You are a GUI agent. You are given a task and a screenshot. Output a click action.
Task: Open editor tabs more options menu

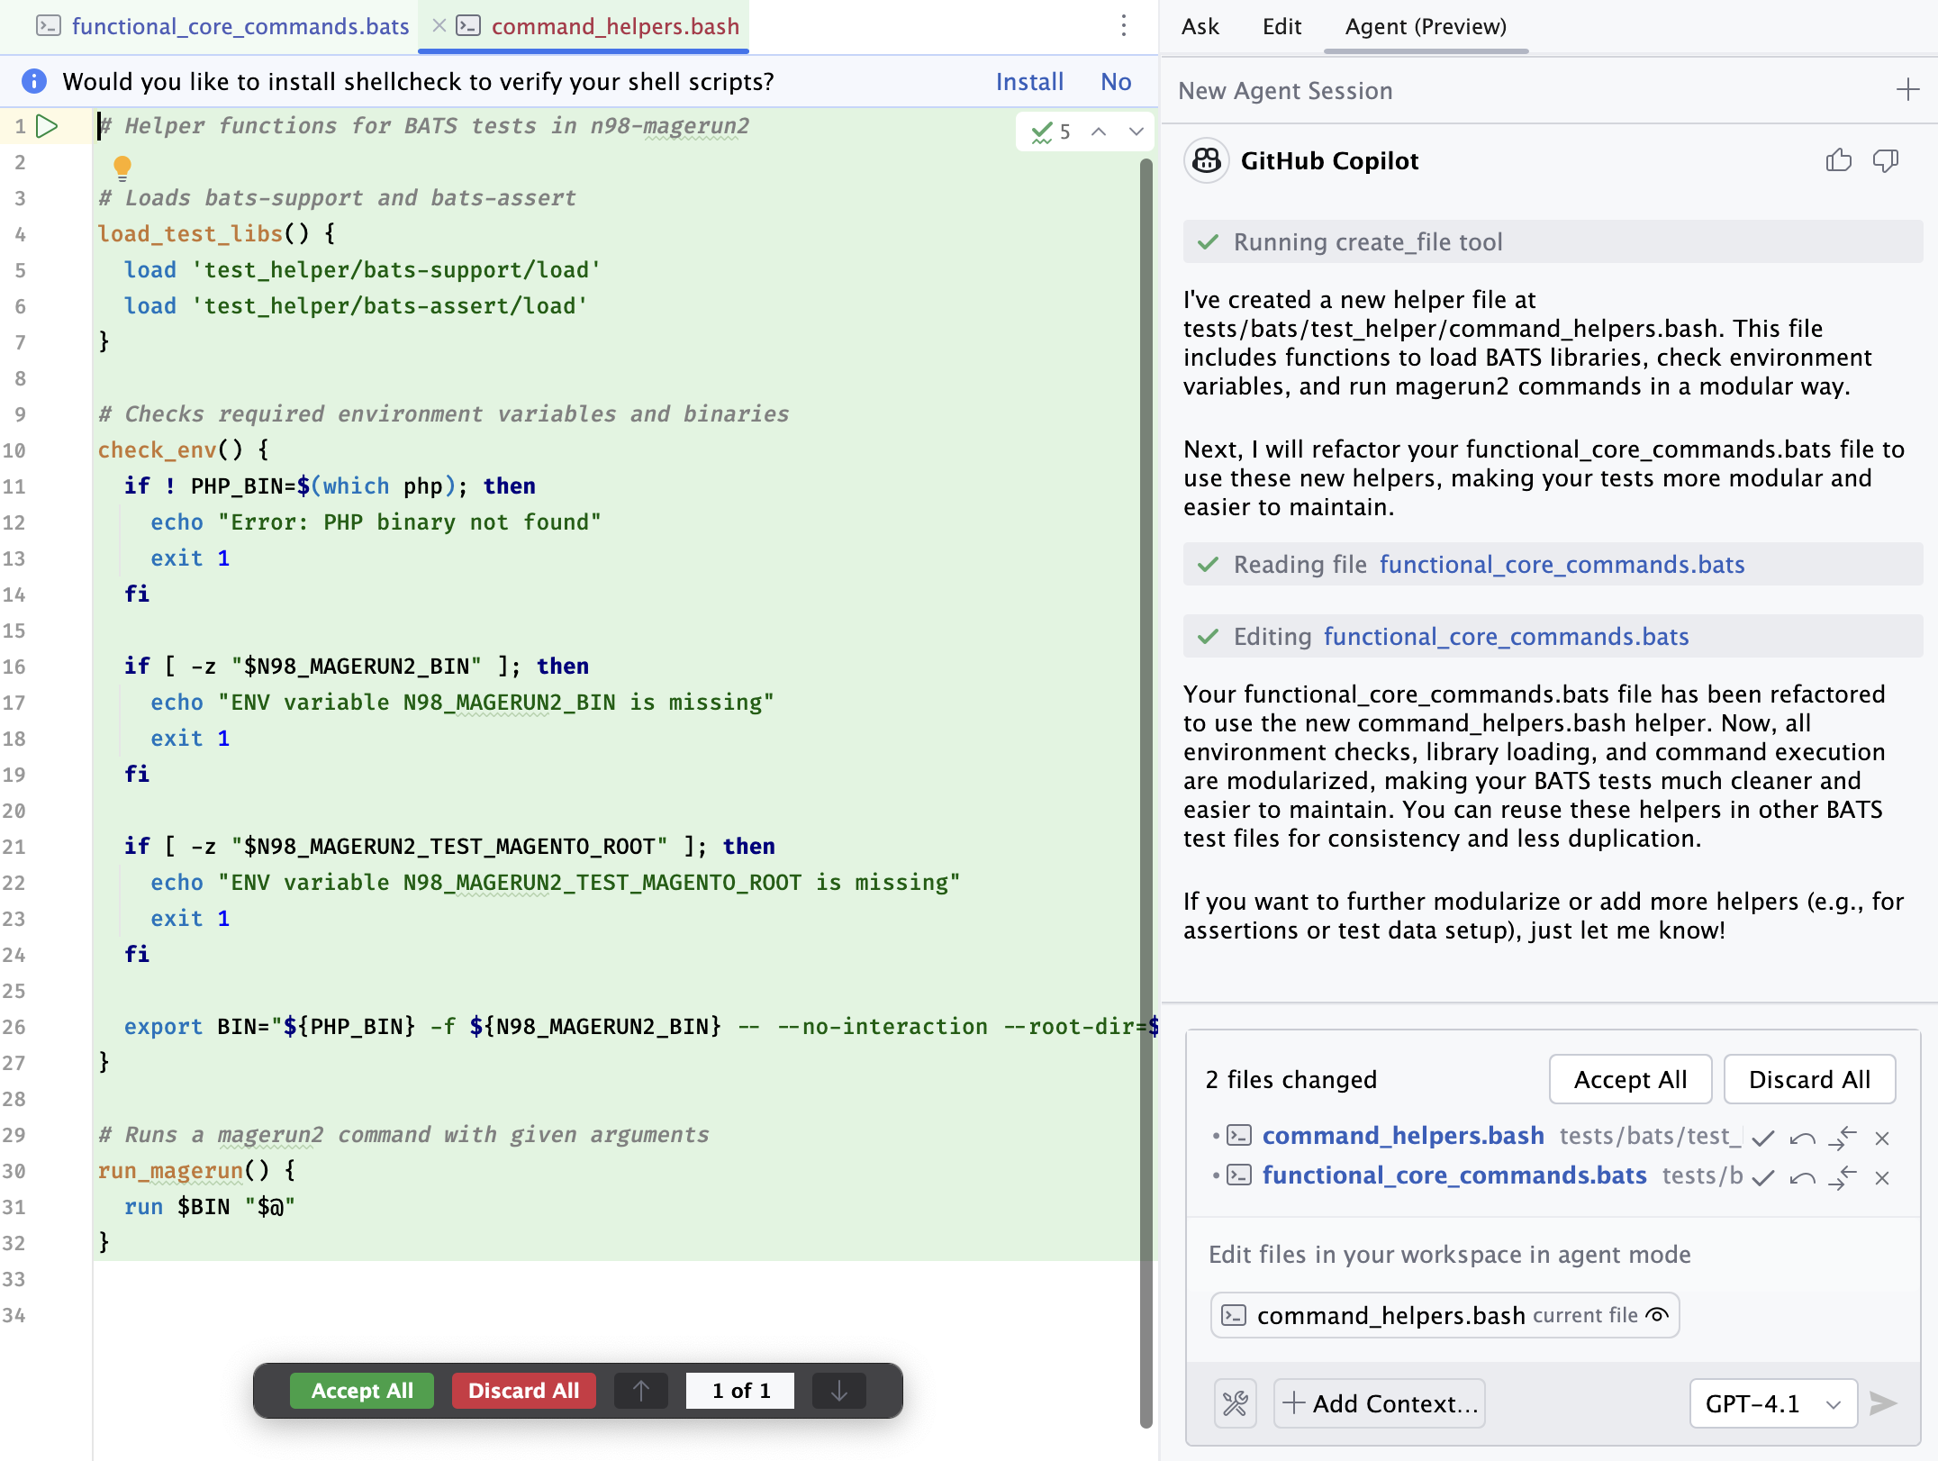point(1124,25)
